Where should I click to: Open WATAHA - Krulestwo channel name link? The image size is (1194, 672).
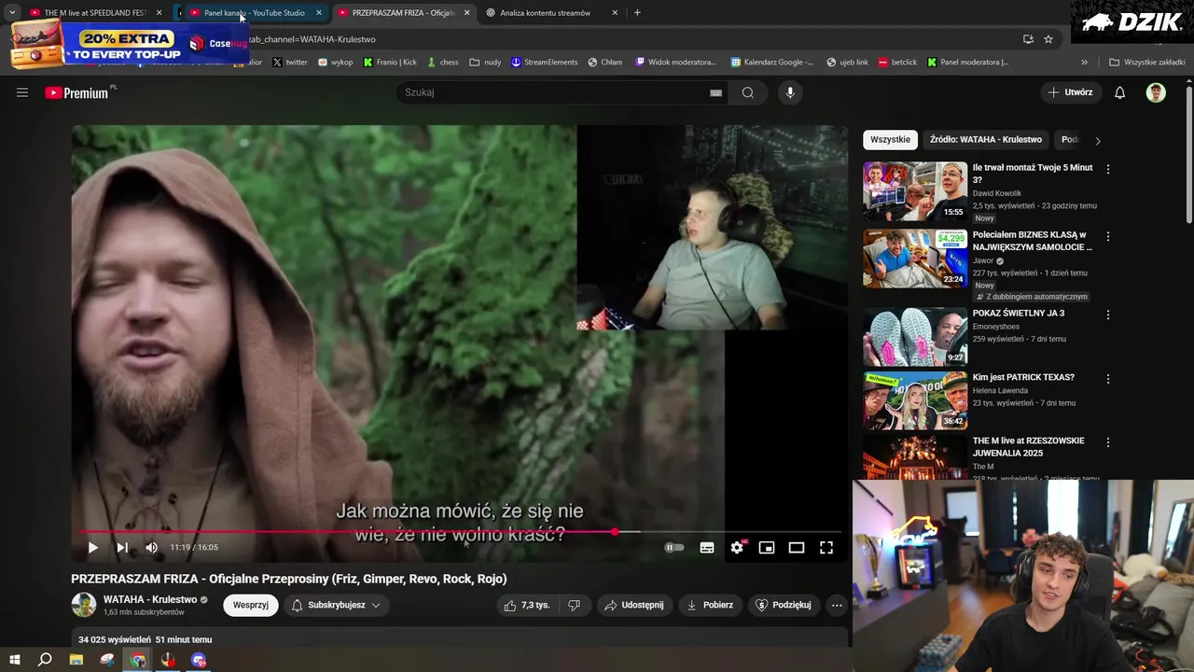pos(150,599)
